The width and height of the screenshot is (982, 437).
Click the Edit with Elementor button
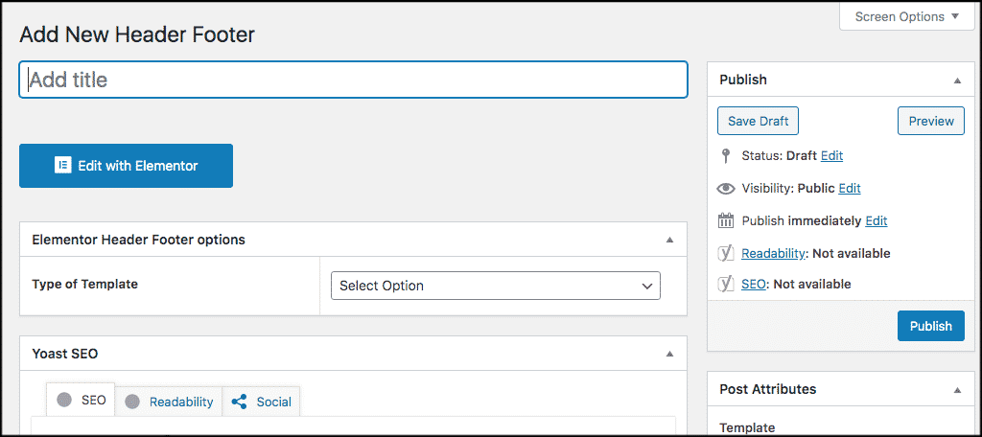click(x=126, y=166)
